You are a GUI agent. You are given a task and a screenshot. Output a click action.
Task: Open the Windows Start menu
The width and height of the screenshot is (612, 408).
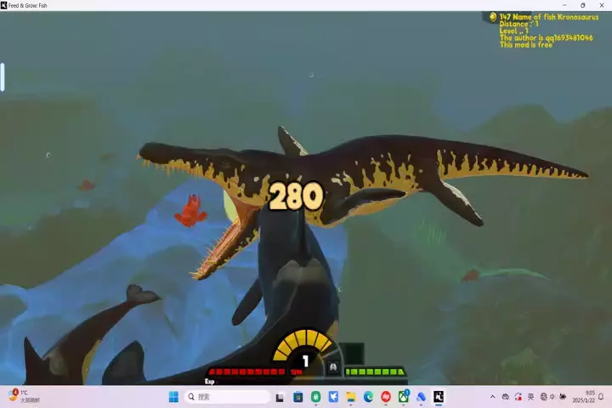[x=173, y=397]
